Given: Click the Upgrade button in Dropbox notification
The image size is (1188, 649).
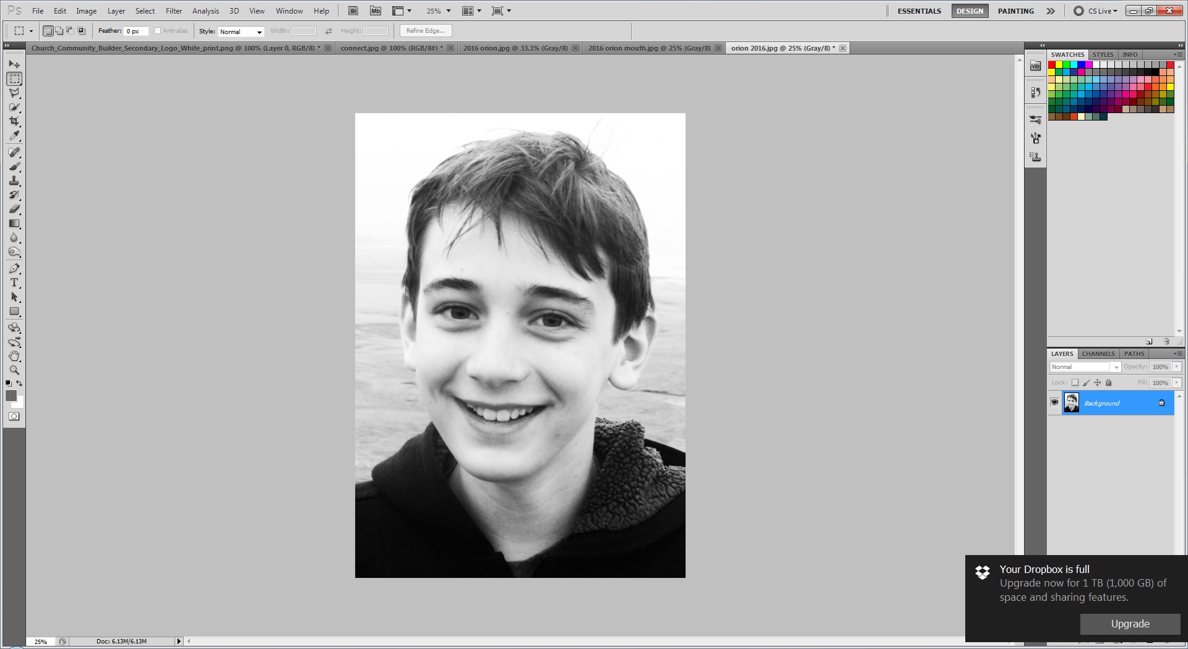Looking at the screenshot, I should 1130,624.
